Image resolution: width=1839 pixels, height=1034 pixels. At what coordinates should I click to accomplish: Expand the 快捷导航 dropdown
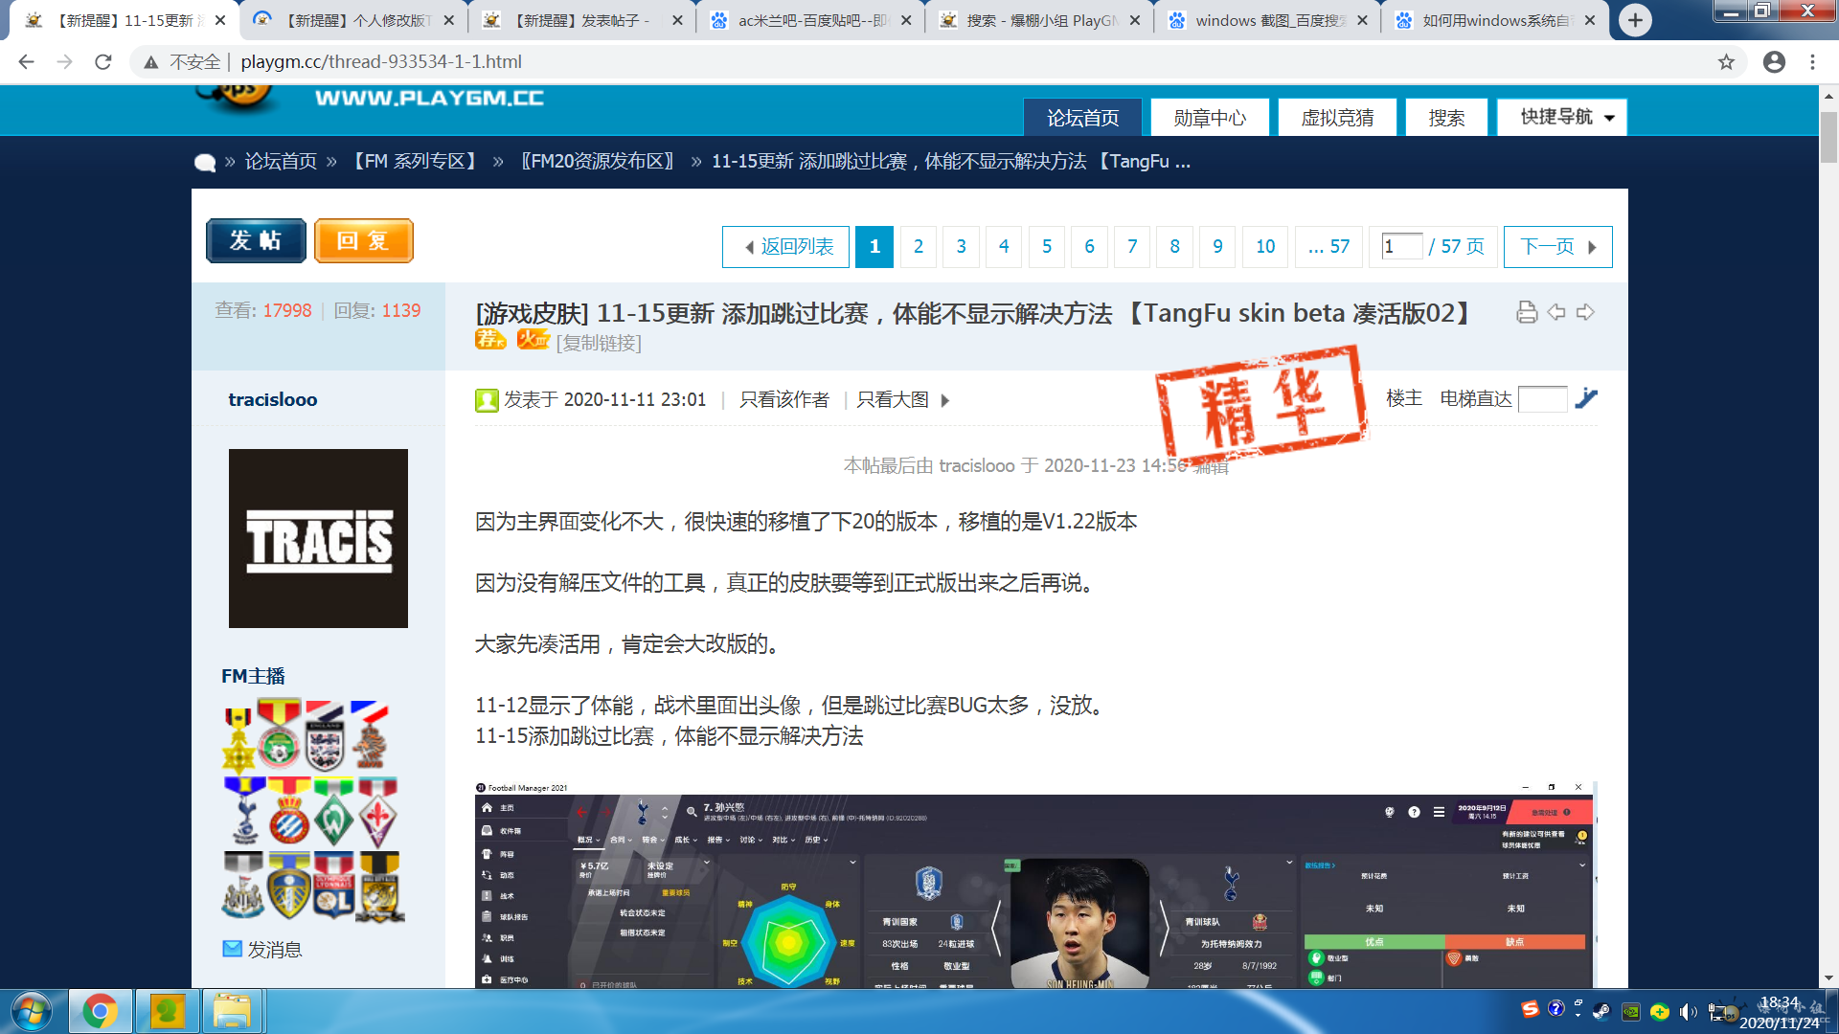(1562, 117)
